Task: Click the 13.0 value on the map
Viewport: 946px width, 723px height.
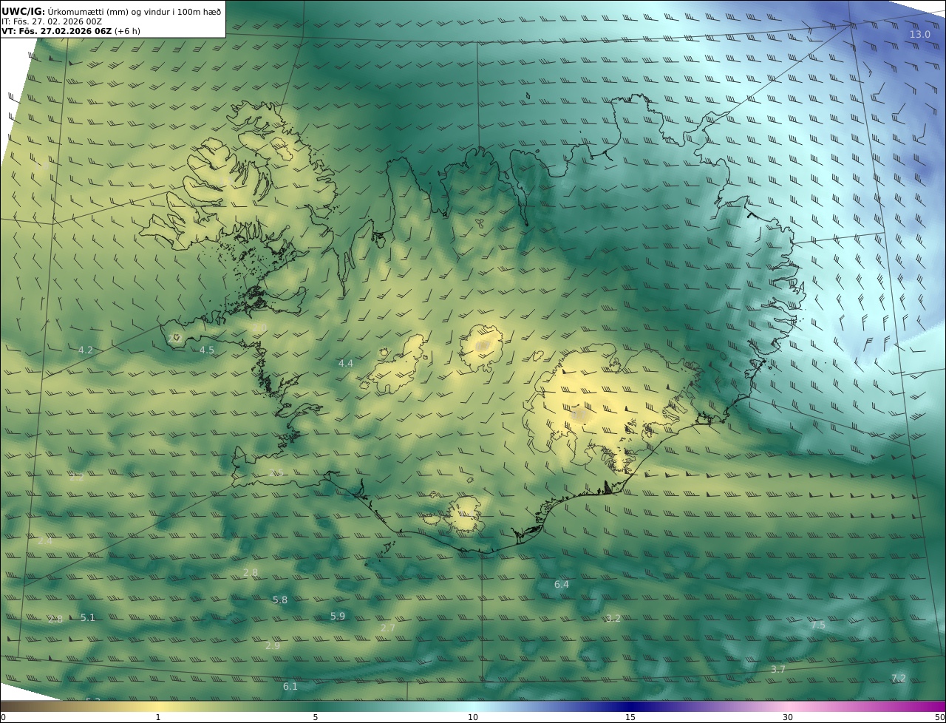Action: pos(920,35)
